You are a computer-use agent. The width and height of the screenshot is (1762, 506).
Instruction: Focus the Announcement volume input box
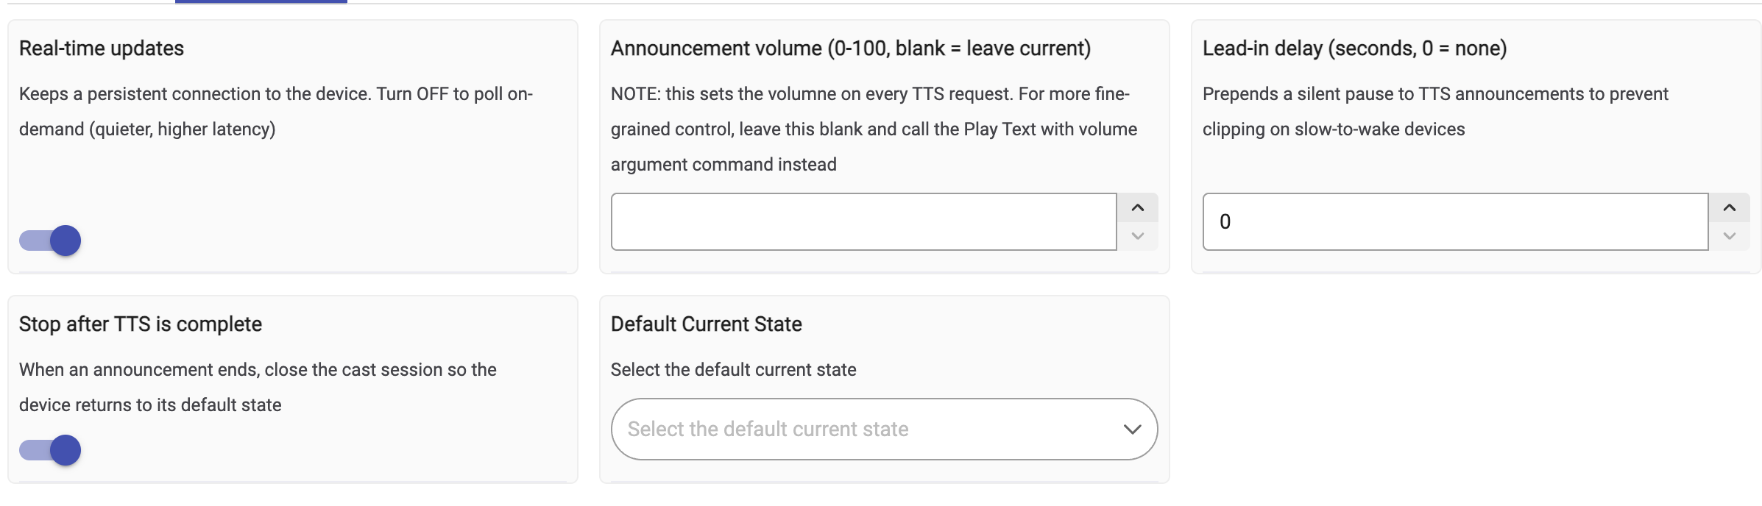tap(864, 222)
